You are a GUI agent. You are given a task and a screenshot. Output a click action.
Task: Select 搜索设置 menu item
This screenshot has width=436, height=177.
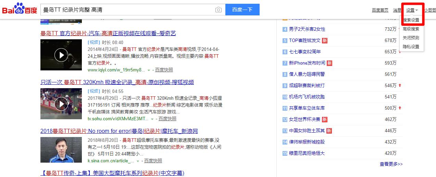[411, 20]
